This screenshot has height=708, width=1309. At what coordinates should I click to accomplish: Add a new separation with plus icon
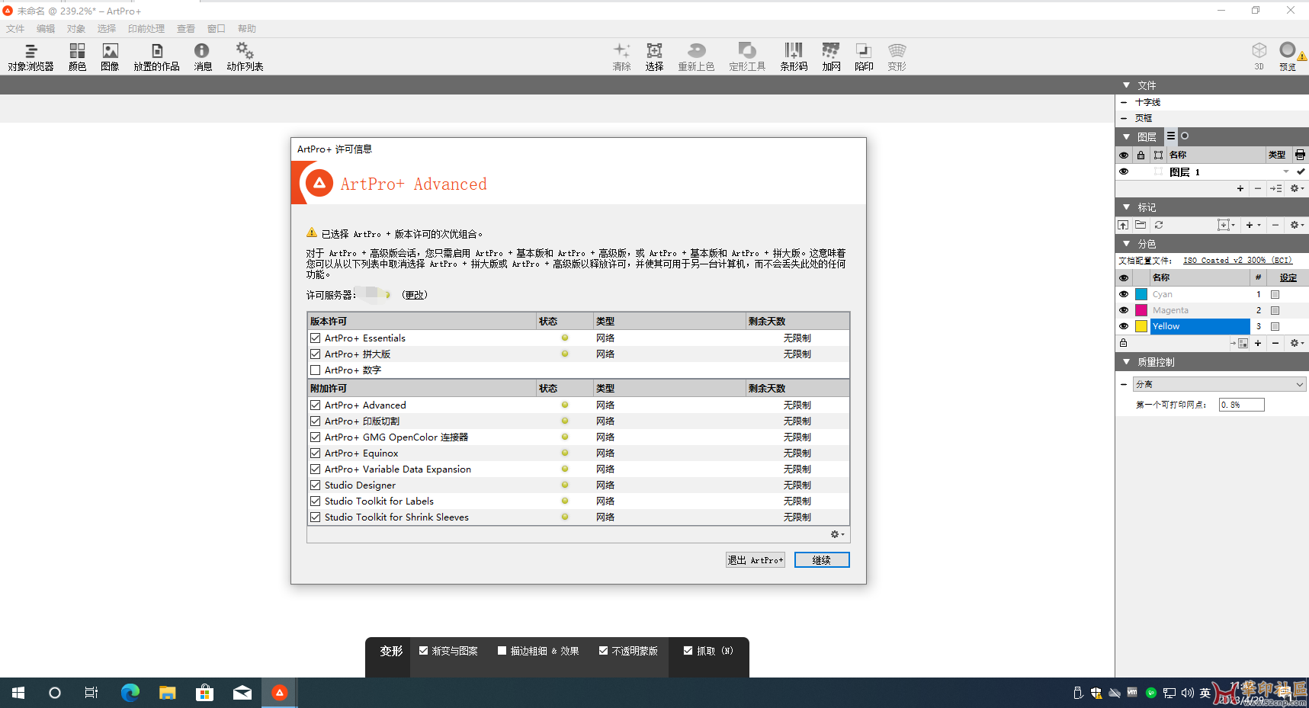pos(1258,343)
